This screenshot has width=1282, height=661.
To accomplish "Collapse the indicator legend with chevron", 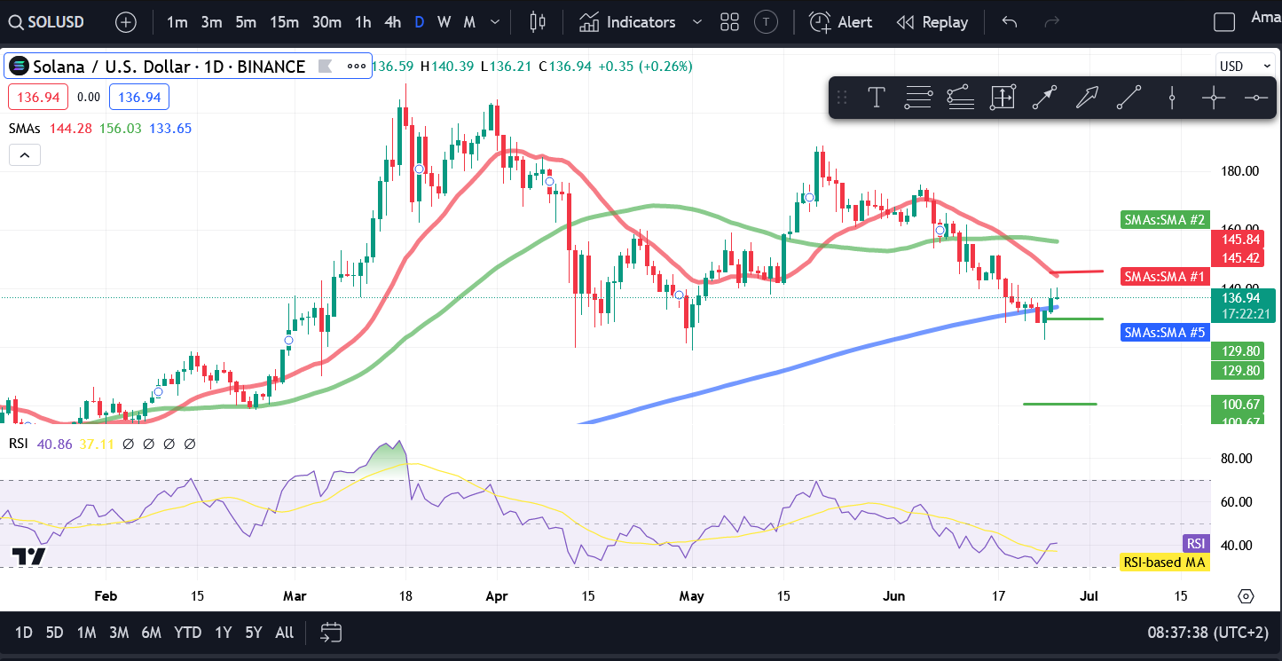I will click(x=25, y=155).
